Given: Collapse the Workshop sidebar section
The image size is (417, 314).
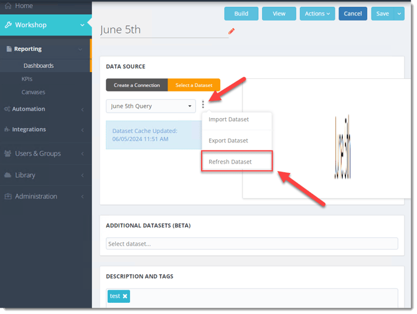Looking at the screenshot, I should coord(82,25).
